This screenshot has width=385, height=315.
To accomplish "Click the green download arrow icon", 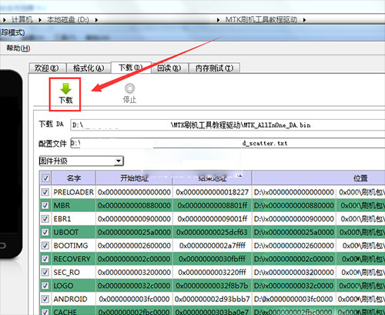I will coord(65,88).
